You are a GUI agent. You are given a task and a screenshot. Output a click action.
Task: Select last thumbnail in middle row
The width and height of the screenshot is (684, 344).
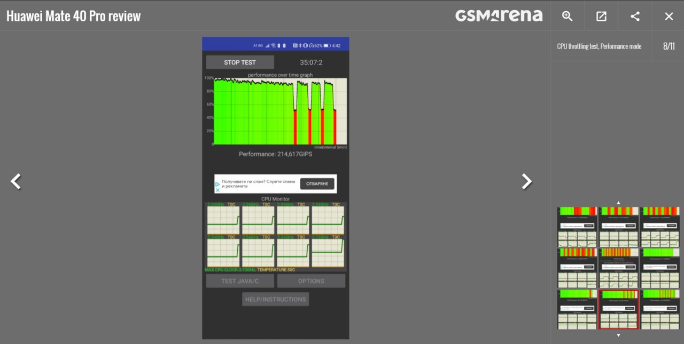[660, 268]
